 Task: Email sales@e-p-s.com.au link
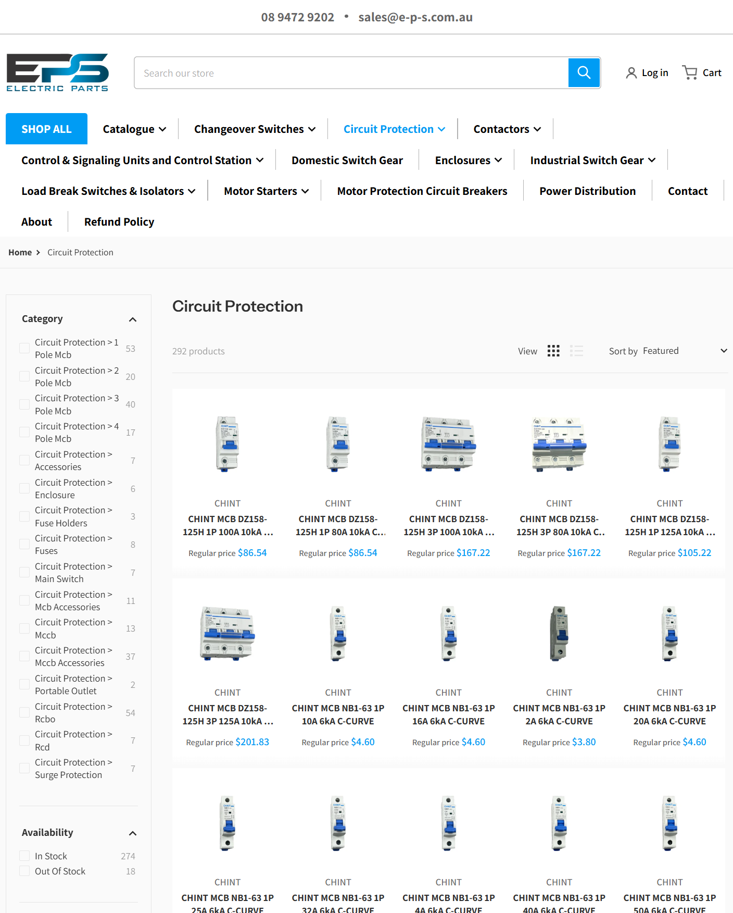tap(415, 17)
